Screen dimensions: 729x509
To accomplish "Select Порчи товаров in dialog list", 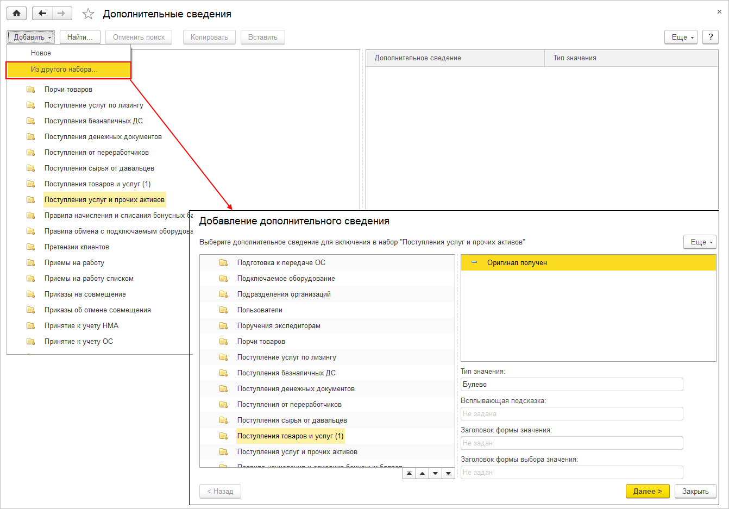I will click(x=261, y=341).
